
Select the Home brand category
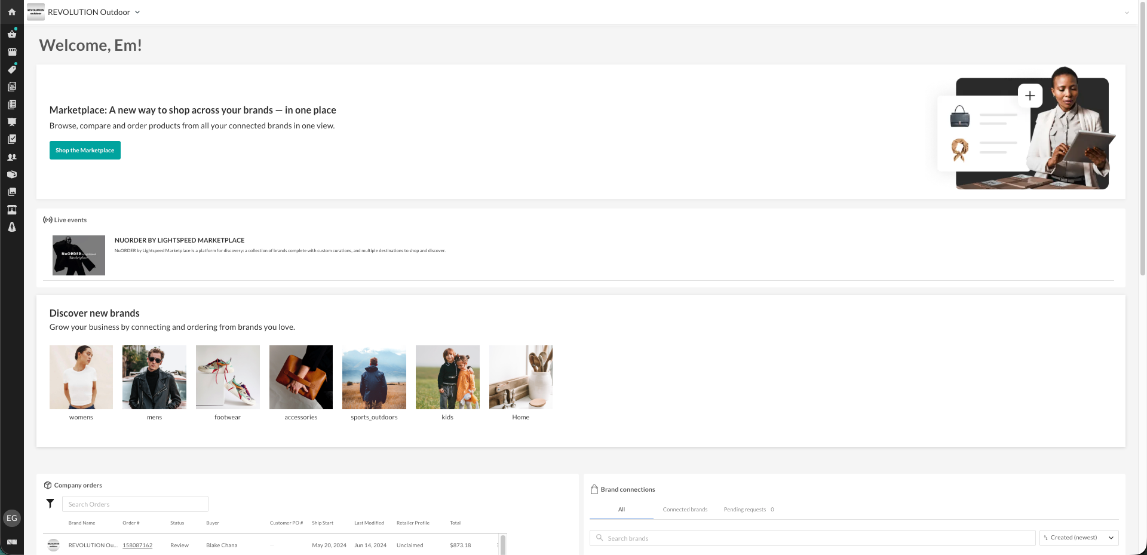click(521, 382)
